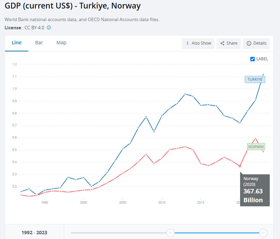
Task: Click the Share button text
Action: [232, 43]
